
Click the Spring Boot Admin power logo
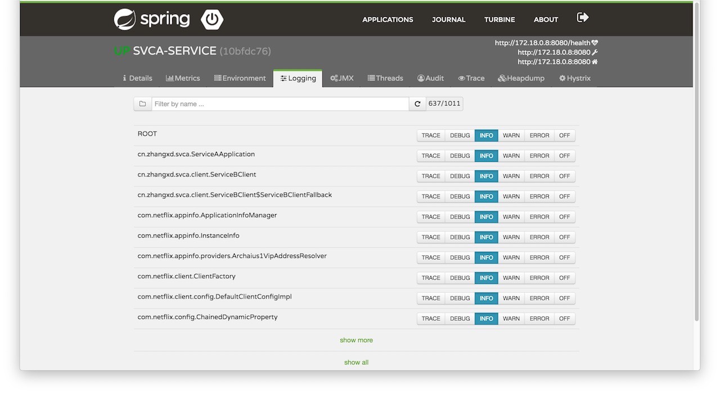click(x=211, y=19)
